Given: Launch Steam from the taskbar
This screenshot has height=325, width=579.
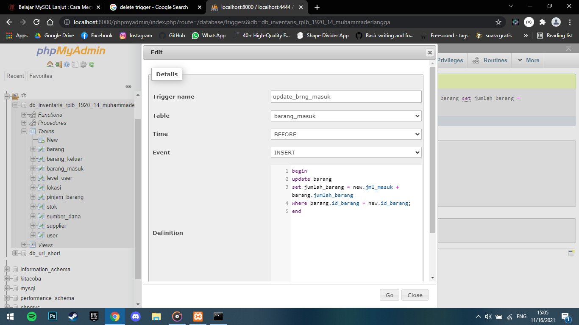Looking at the screenshot, I should [x=73, y=316].
